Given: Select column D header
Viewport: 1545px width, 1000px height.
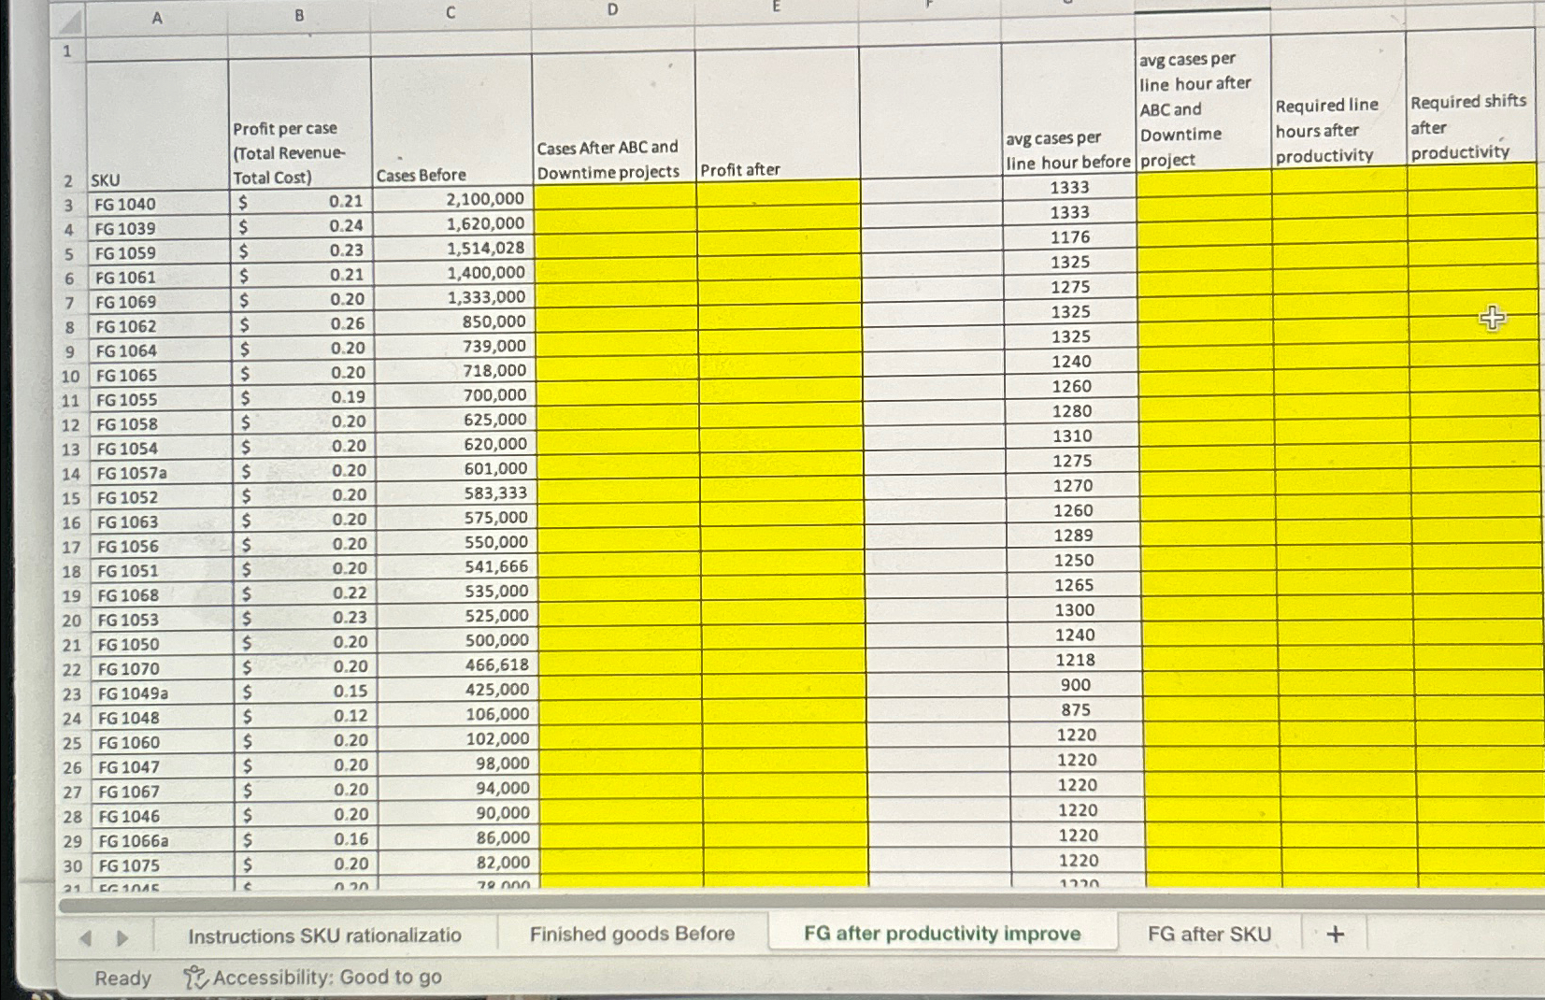Looking at the screenshot, I should click(613, 11).
